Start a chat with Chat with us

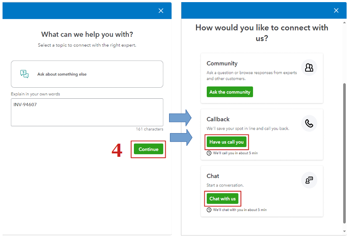[222, 198]
